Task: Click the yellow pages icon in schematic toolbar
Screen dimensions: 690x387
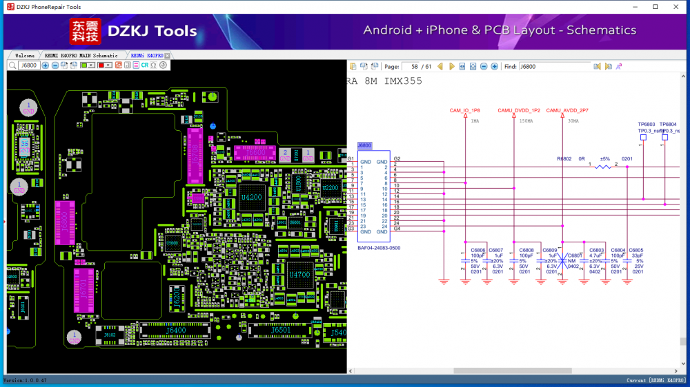Action: click(x=353, y=67)
